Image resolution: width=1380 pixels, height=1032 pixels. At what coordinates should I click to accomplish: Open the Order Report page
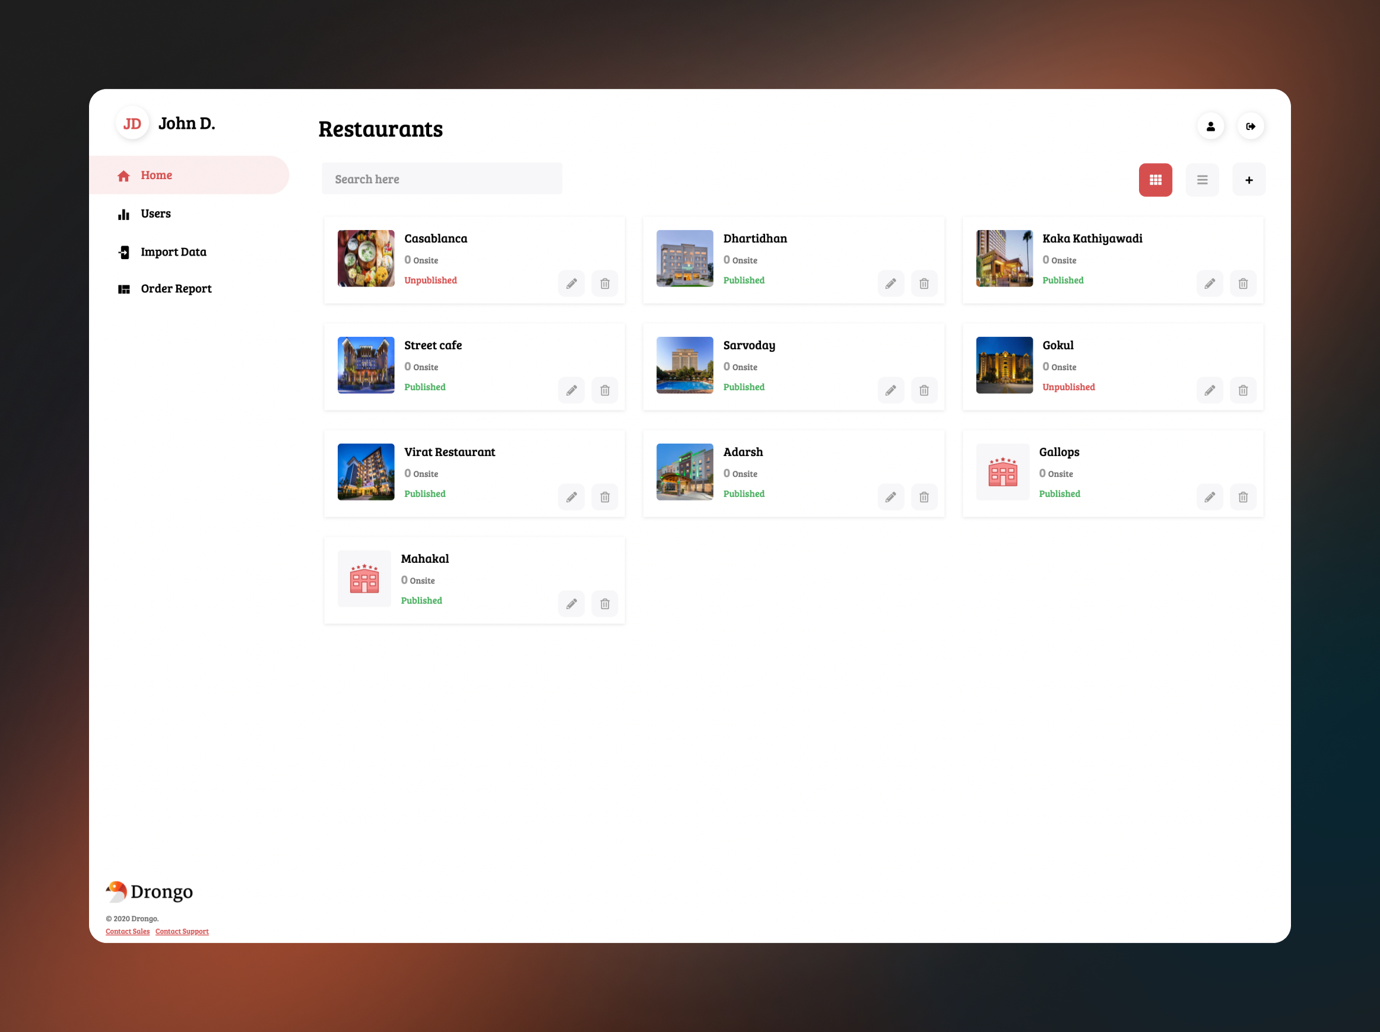tap(176, 289)
